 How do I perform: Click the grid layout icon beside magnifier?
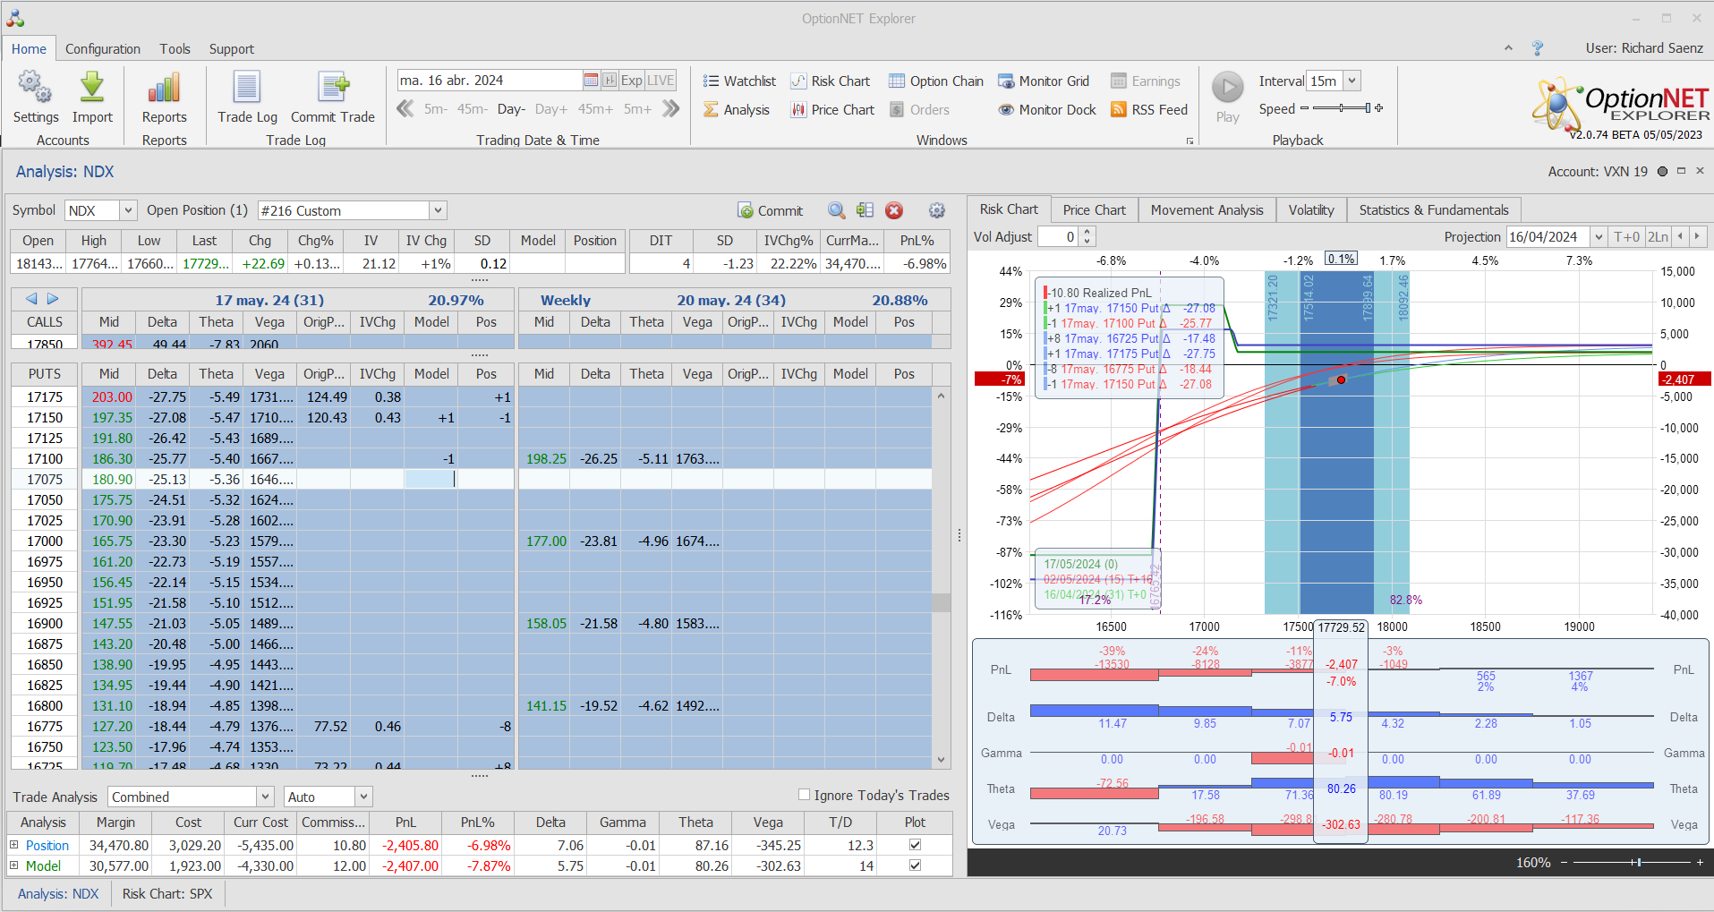click(865, 210)
